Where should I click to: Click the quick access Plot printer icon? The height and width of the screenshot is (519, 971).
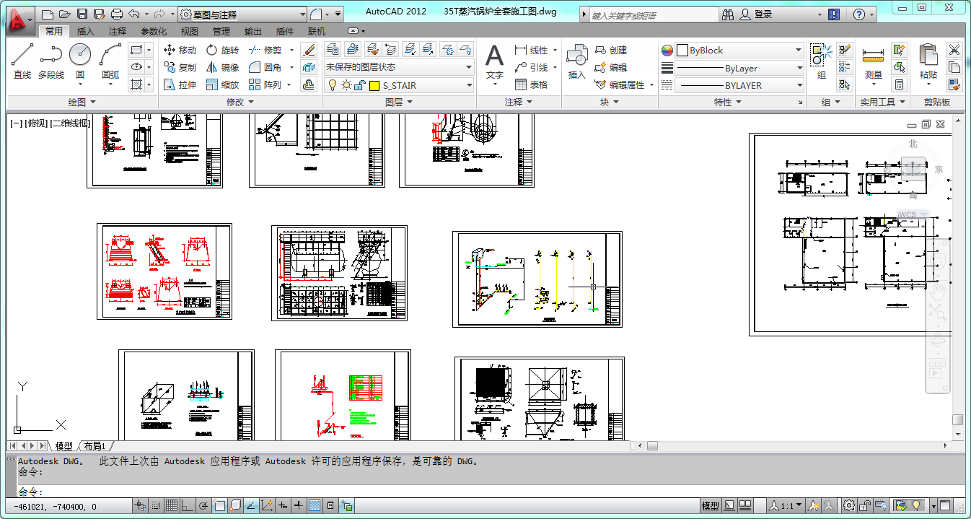pyautogui.click(x=116, y=14)
